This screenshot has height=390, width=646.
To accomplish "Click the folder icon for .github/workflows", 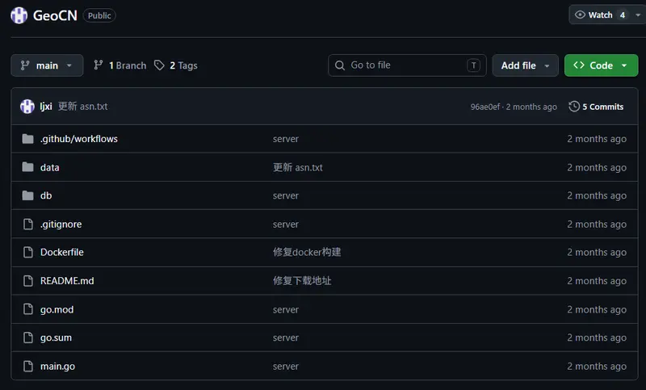I will (27, 139).
